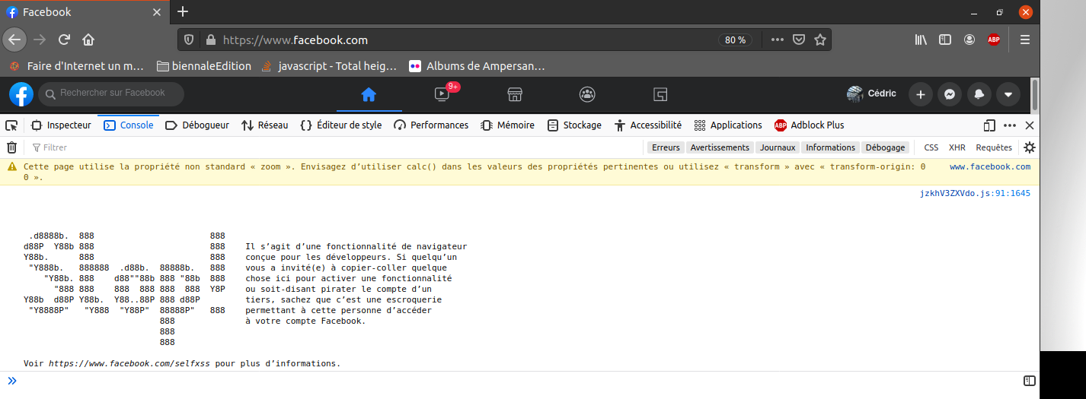This screenshot has width=1086, height=399.
Task: Open Facebook Create plus button
Action: coord(921,94)
